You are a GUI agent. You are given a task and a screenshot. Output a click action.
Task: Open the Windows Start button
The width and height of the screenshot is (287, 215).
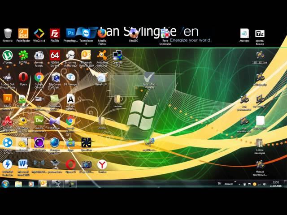click(5, 184)
